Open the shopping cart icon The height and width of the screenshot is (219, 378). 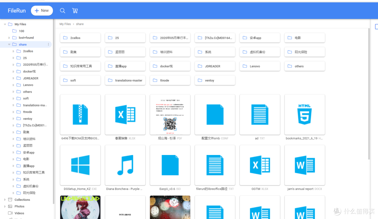coord(75,10)
